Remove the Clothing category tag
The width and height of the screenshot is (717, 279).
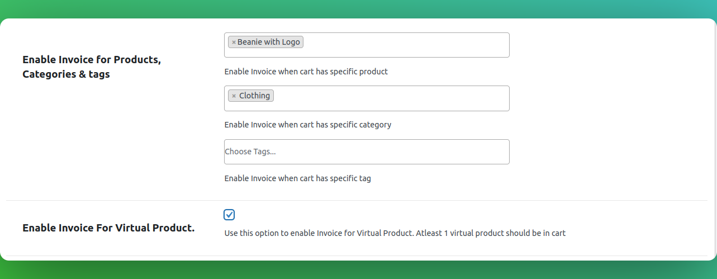click(x=234, y=96)
